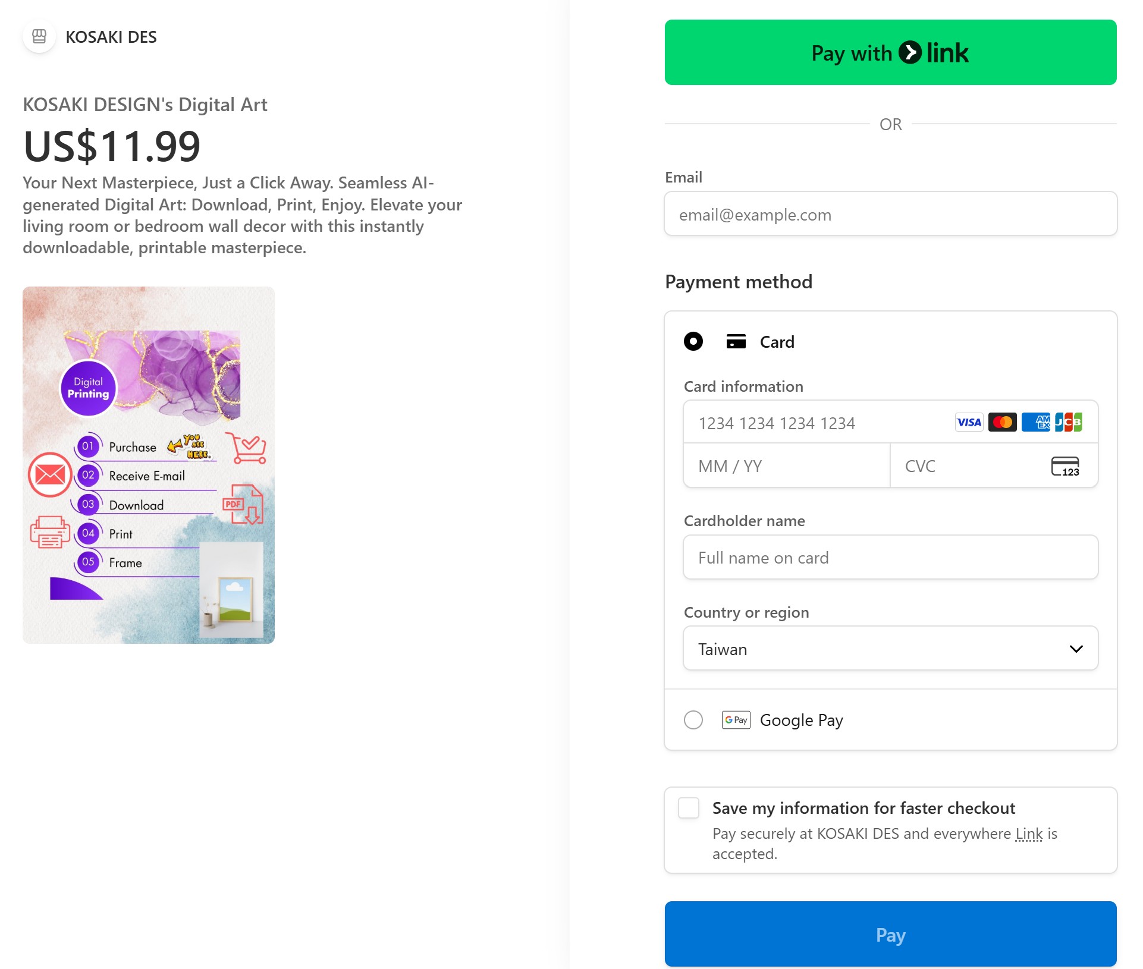Image resolution: width=1143 pixels, height=969 pixels.
Task: Click the Google Pay logo icon
Action: point(736,720)
